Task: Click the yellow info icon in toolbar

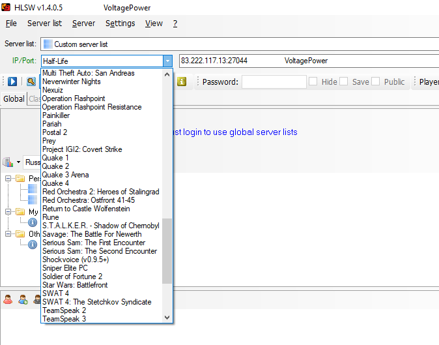Action: coord(182,82)
